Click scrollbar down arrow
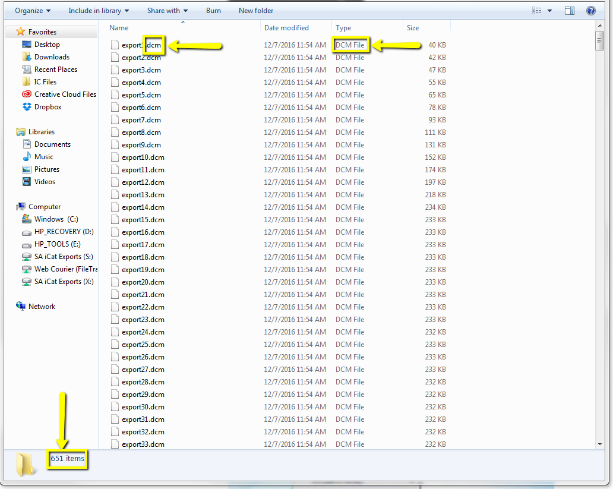The height and width of the screenshot is (489, 613). pyautogui.click(x=600, y=444)
